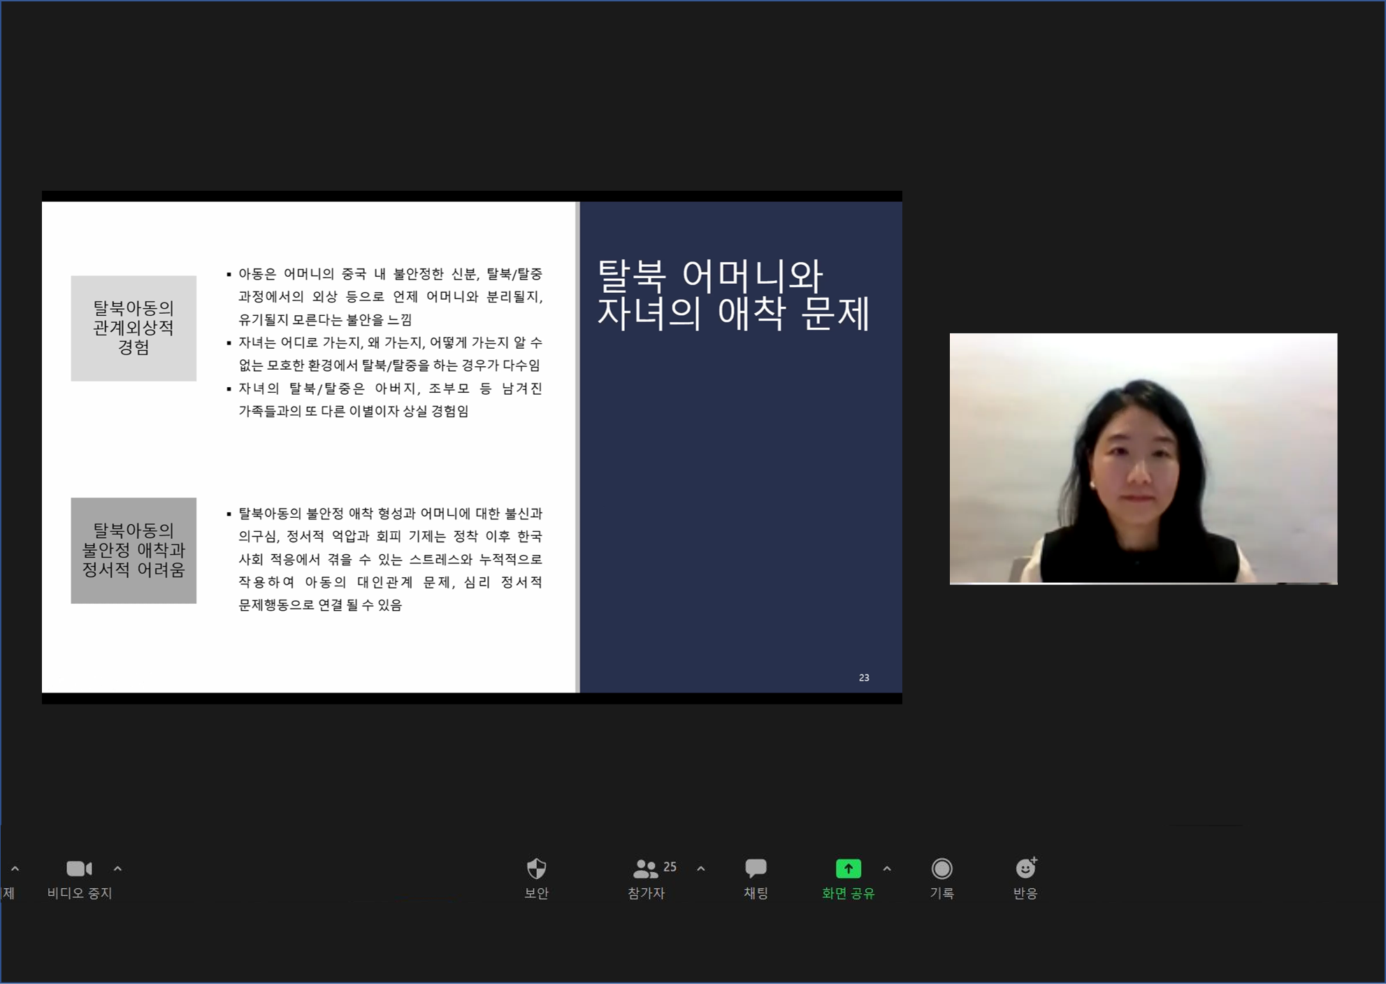Screen dimensions: 1386x984
Task: Start recording with the 기록 icon
Action: pos(941,868)
